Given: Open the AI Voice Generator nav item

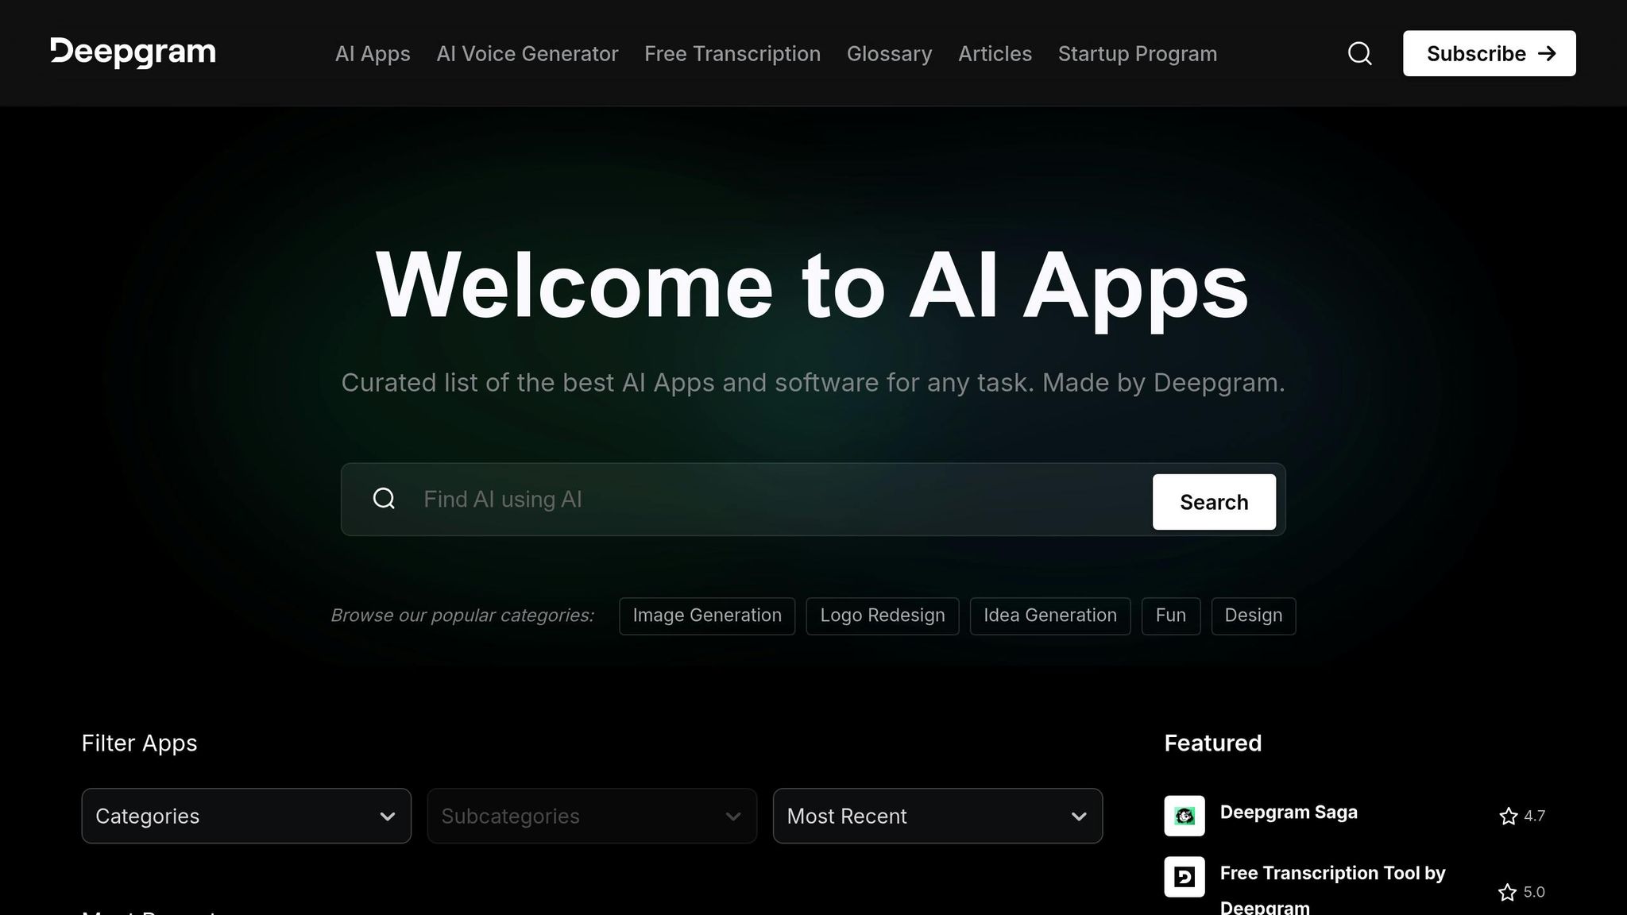Looking at the screenshot, I should pyautogui.click(x=528, y=53).
